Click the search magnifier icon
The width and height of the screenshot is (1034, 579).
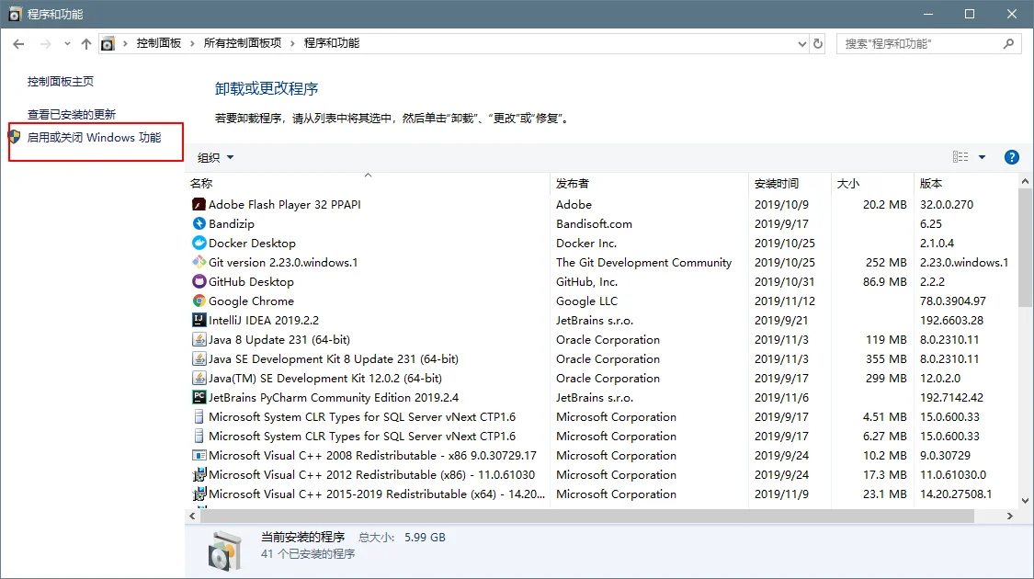[x=1008, y=43]
